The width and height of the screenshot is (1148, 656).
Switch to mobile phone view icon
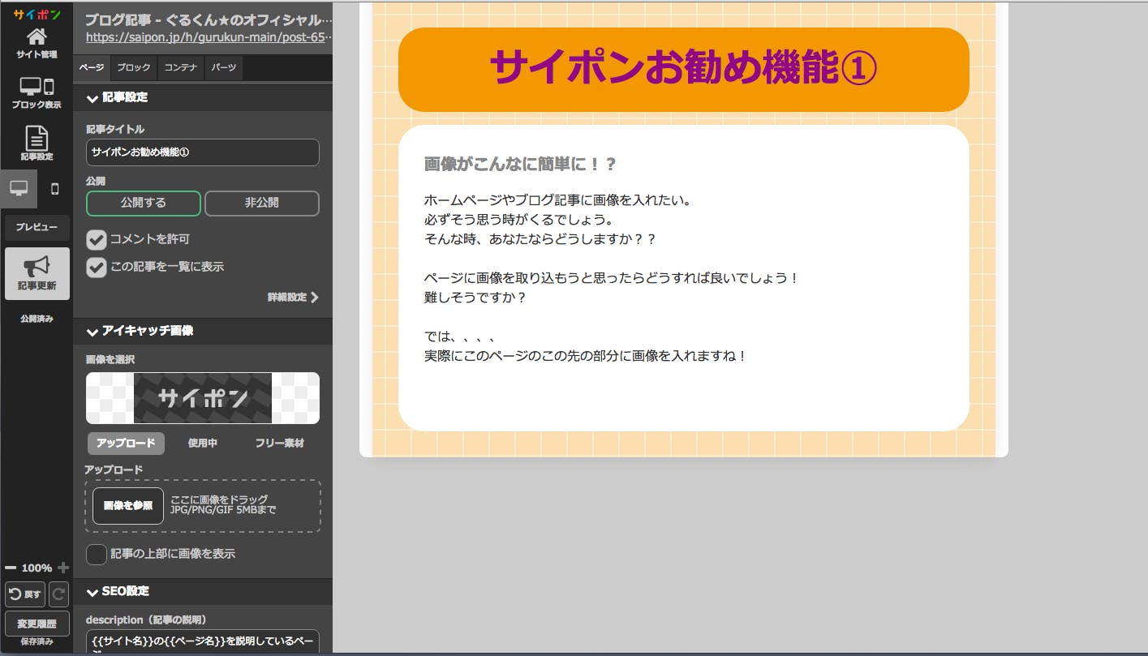[x=55, y=189]
